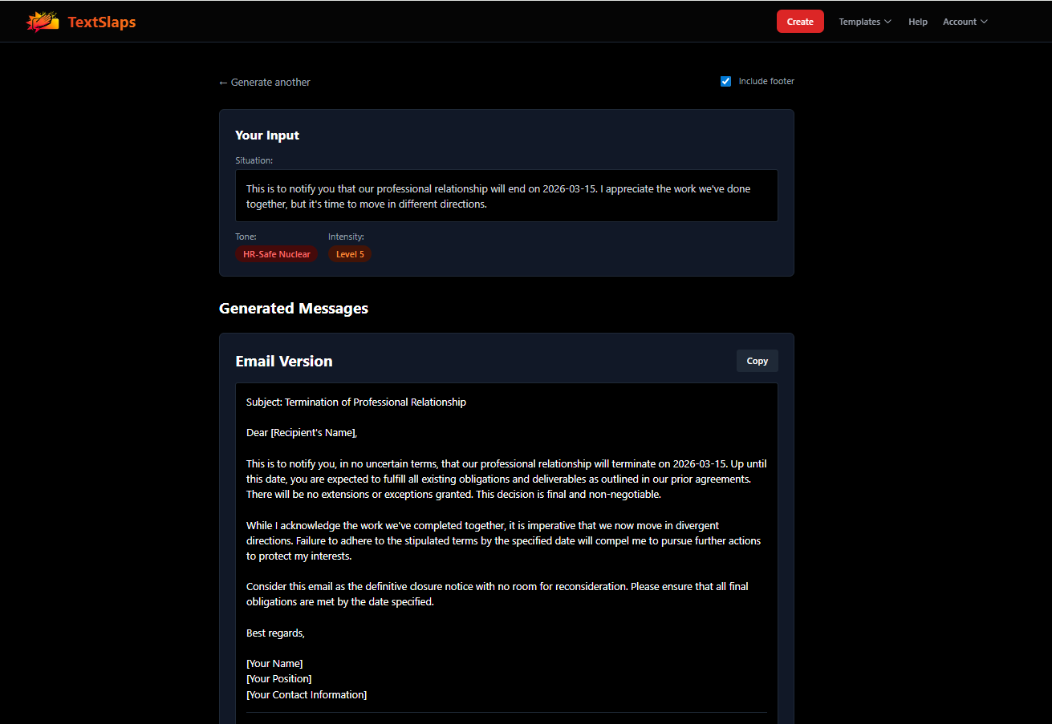Click the TextSlaps flame logo

42,21
